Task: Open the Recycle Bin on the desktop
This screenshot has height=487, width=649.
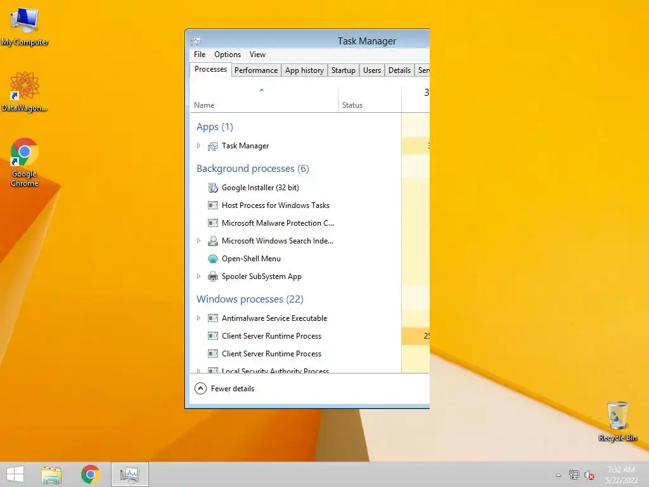Action: (617, 421)
